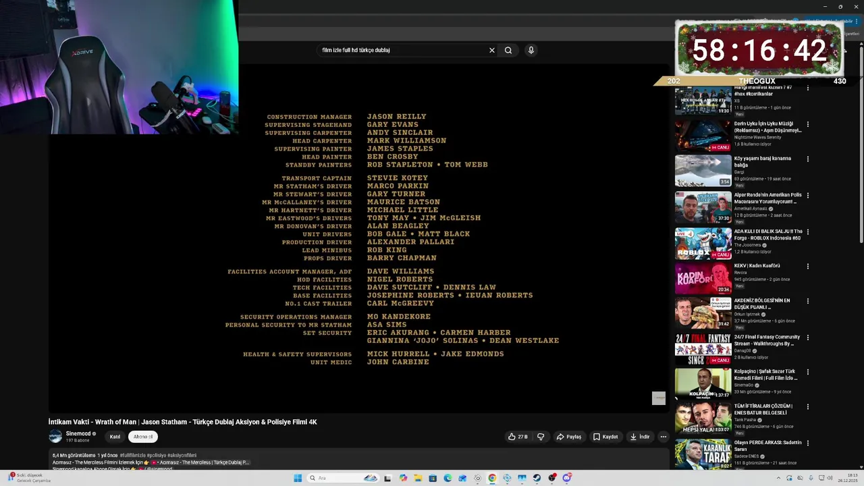Open File Explorer from the taskbar
This screenshot has width=864, height=486.
click(418, 478)
